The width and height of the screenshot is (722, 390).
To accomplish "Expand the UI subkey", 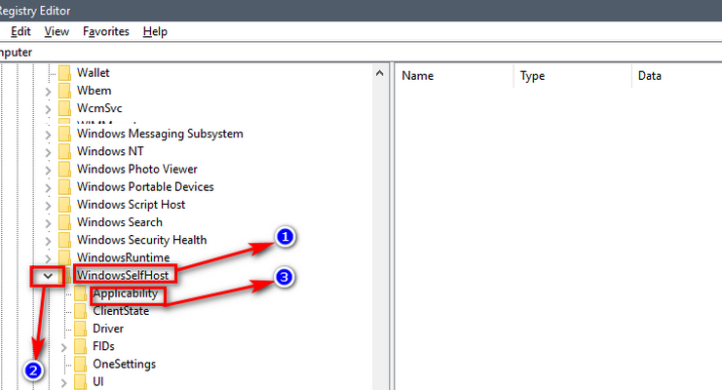I will point(63,383).
